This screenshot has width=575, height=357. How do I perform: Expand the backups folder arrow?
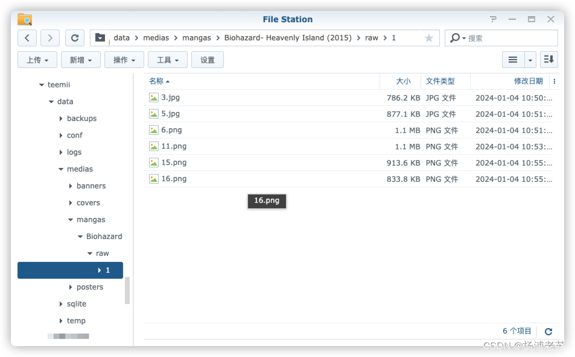[x=61, y=119]
